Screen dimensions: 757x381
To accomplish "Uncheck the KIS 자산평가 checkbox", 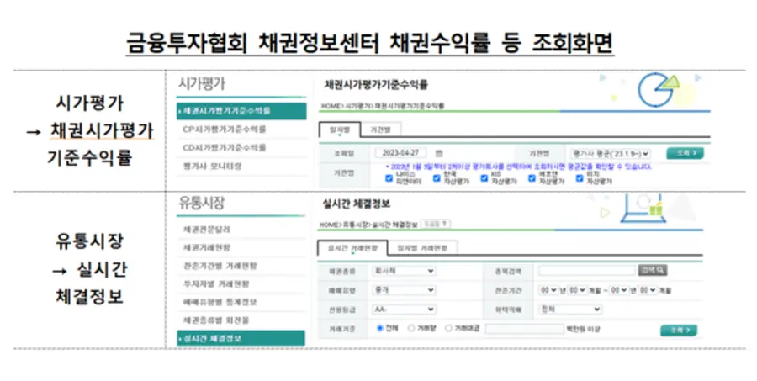I will point(484,178).
